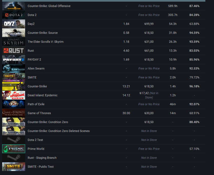The height and width of the screenshot is (175, 214).
Task: Select the ₺17,42 (Not in Store) price
Action: tap(149, 95)
